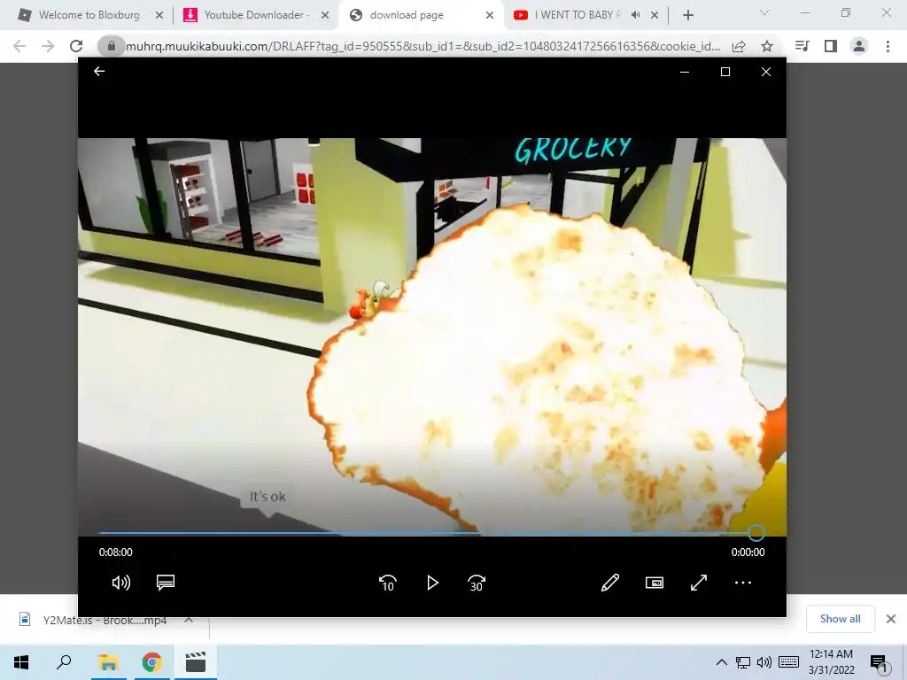Open the more options ellipsis menu
This screenshot has height=680, width=907.
[743, 583]
